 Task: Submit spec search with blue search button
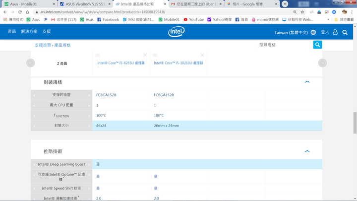click(x=317, y=45)
